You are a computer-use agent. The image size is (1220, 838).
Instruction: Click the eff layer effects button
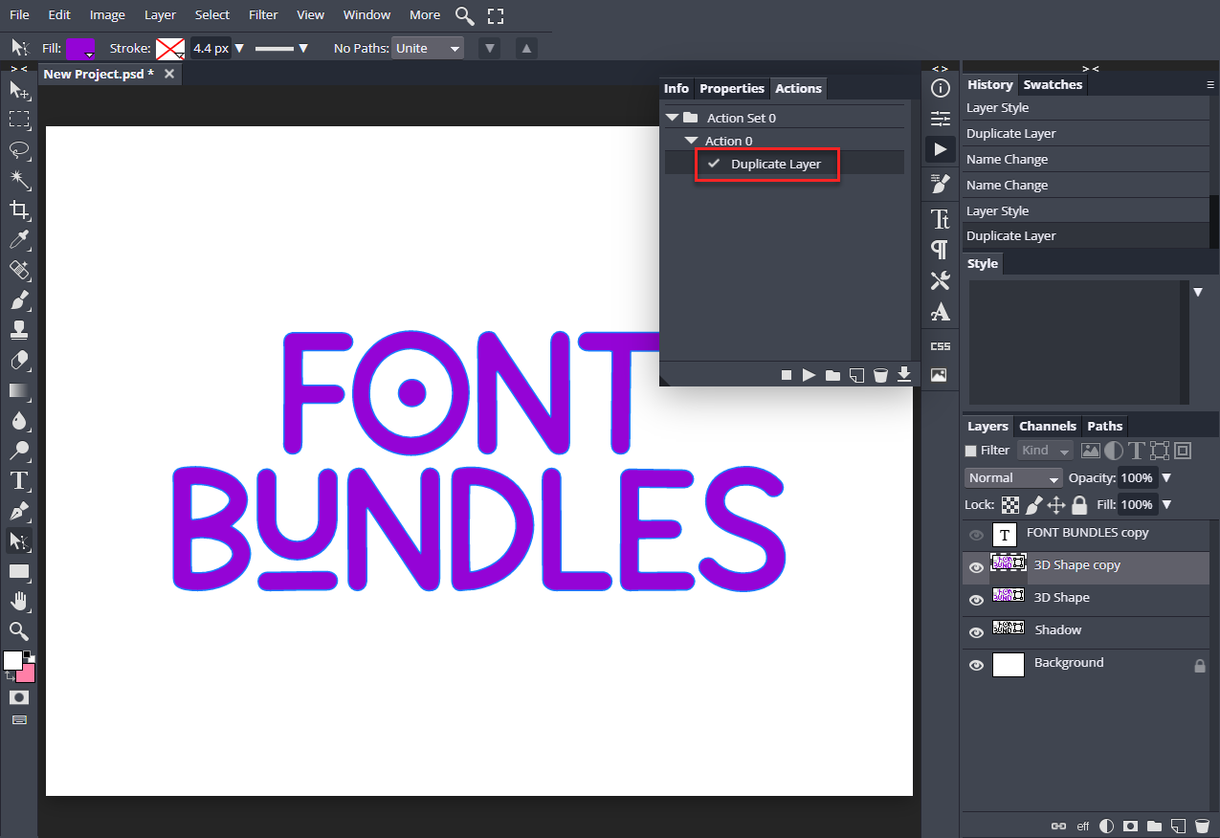click(1083, 826)
